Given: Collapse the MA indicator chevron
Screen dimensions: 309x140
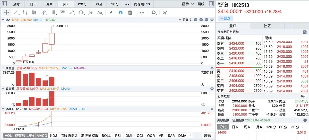Looking at the screenshot, I should click(x=3, y=20).
